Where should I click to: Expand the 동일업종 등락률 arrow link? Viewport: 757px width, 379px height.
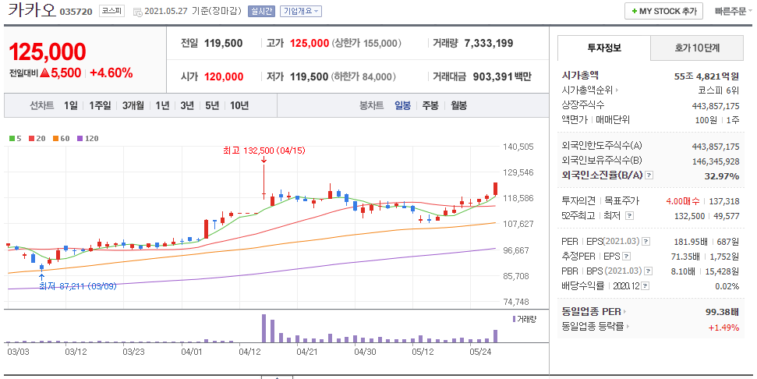(x=628, y=327)
